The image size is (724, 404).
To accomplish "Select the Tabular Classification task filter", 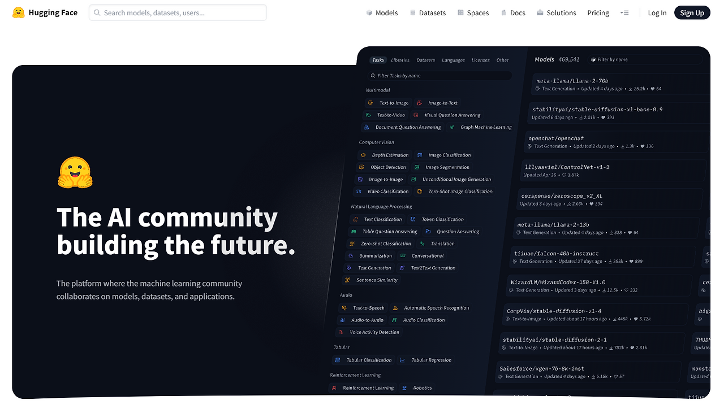I will point(363,360).
